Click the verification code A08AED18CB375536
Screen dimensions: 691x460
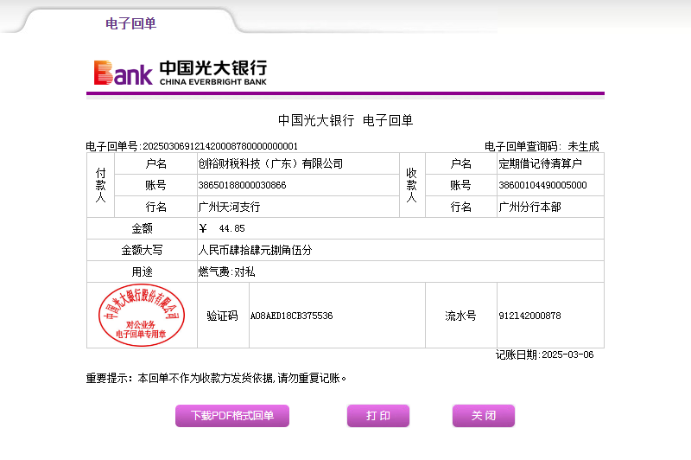(291, 316)
